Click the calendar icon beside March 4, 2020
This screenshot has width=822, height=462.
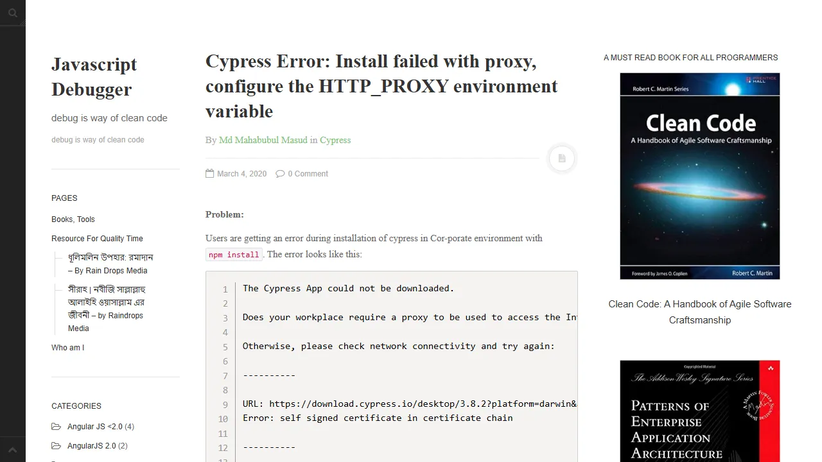pyautogui.click(x=209, y=173)
